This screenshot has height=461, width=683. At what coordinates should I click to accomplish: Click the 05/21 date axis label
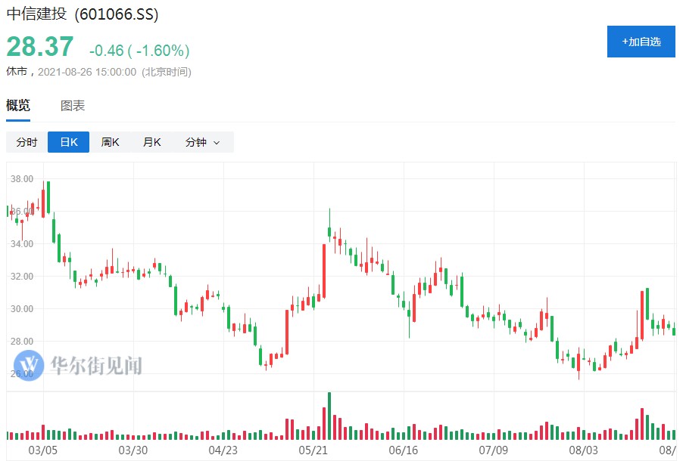point(313,450)
